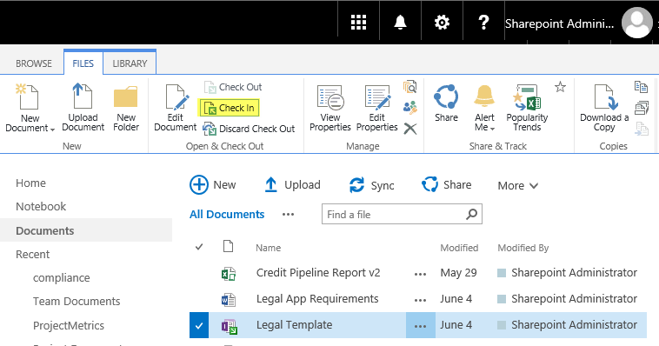Click the highlighted Check In button
659x346 pixels.
point(229,108)
